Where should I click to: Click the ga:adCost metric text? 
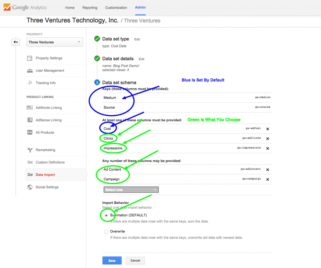(253, 128)
